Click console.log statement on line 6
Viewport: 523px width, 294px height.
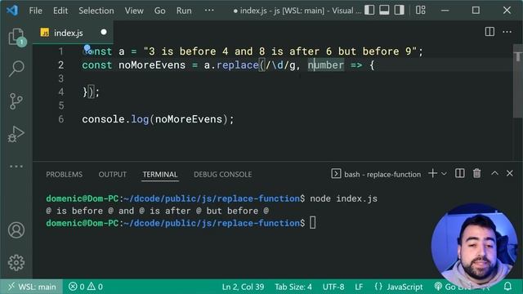pyautogui.click(x=158, y=119)
